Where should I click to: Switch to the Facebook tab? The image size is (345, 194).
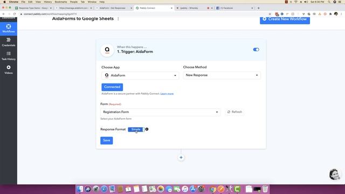[234, 8]
